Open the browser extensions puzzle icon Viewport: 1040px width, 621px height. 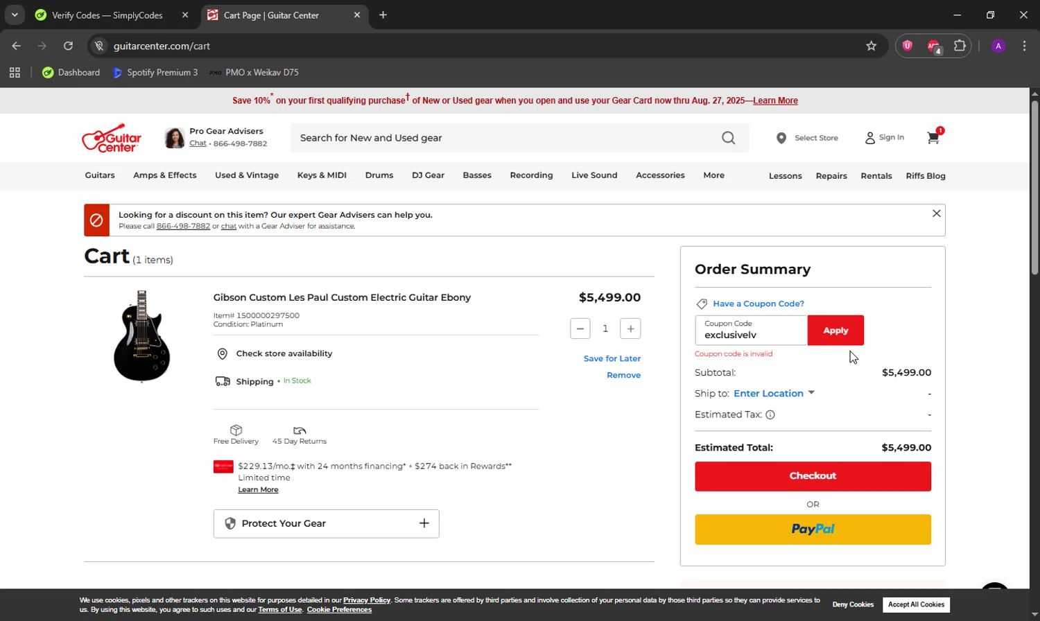[x=960, y=46]
